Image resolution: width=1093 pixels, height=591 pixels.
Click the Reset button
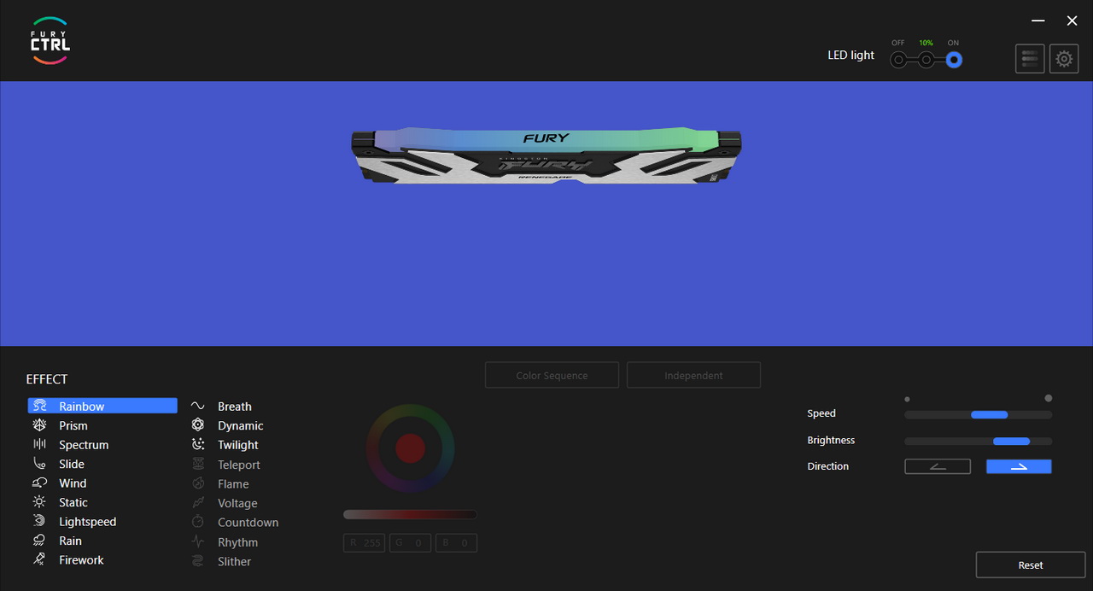[x=1031, y=565]
